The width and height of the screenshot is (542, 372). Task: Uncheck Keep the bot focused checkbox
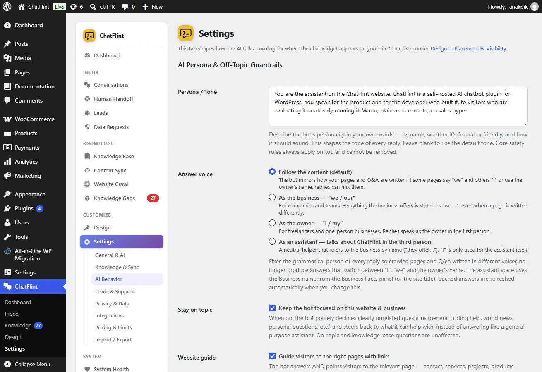coord(272,308)
